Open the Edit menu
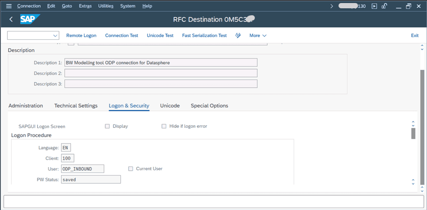 point(51,6)
